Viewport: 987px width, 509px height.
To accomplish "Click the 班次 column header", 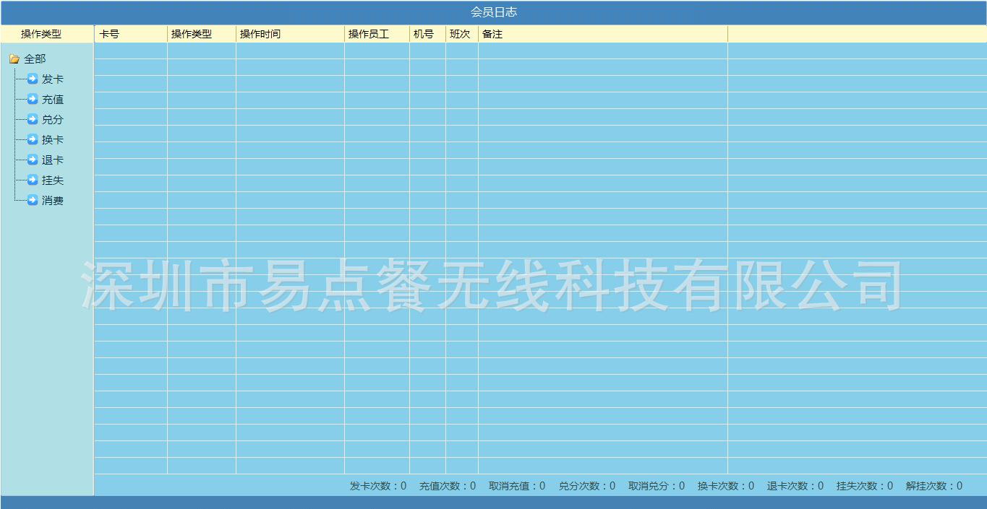I will 462,34.
